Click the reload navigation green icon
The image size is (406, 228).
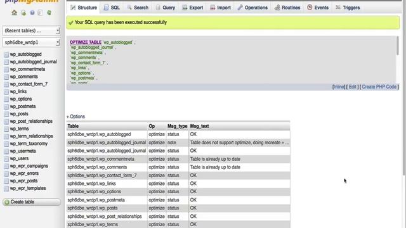[49, 13]
